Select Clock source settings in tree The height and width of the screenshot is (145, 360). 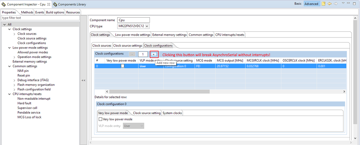pyautogui.click(x=32, y=38)
